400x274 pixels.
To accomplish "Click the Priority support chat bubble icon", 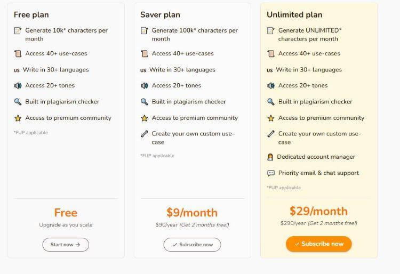I will point(270,173).
